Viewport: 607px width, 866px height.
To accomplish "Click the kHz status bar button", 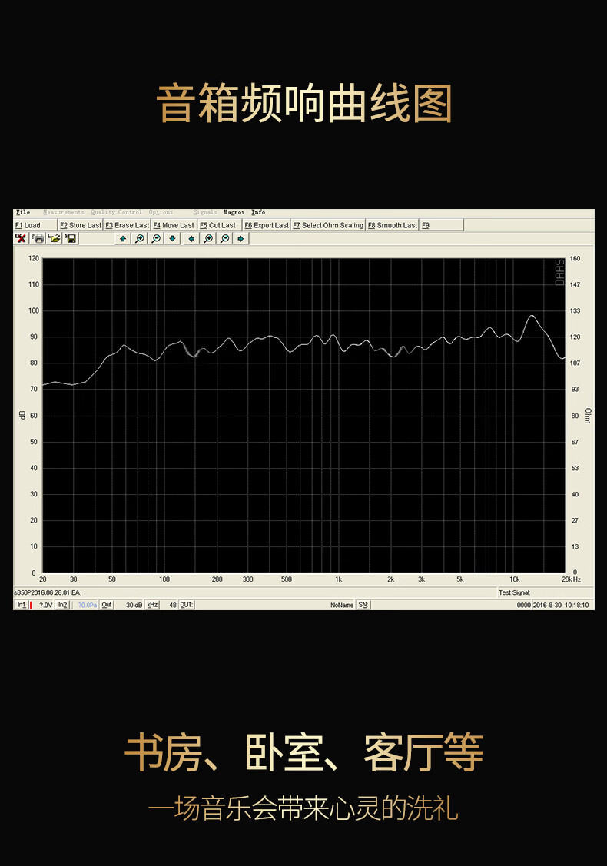I will (152, 605).
